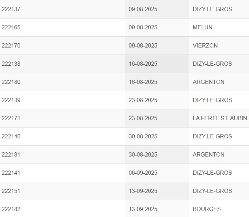Select row number 222137
Image resolution: width=249 pixels, height=217 pixels.
[x=11, y=9]
